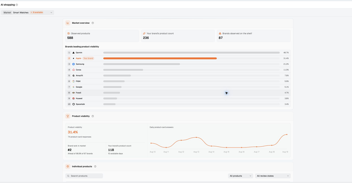
Task: Click the Coros brand name
Action: pyautogui.click(x=78, y=70)
